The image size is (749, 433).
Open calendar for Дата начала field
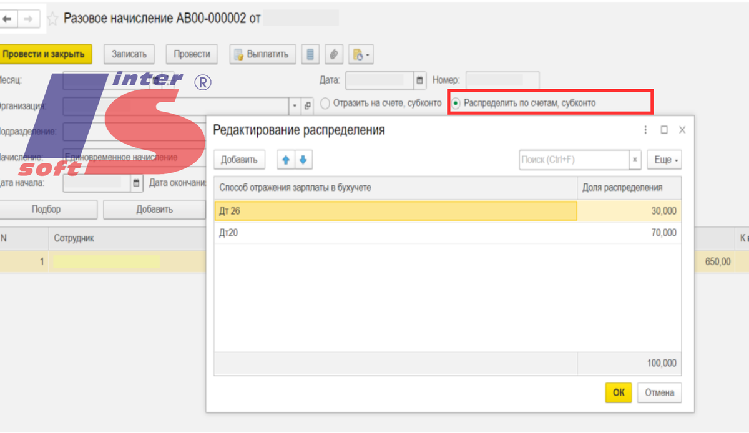(137, 183)
